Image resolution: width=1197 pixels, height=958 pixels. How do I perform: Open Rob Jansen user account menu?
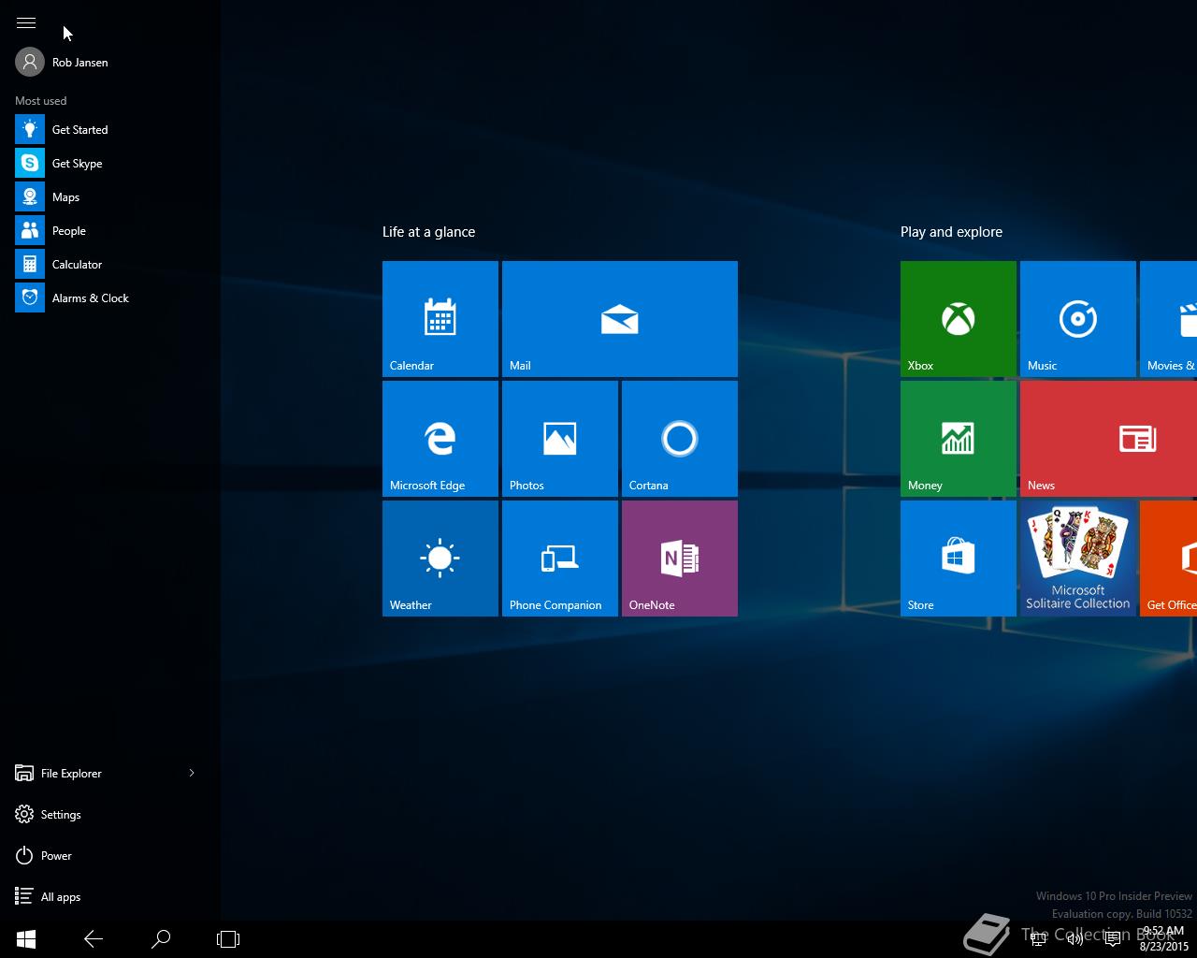(62, 63)
